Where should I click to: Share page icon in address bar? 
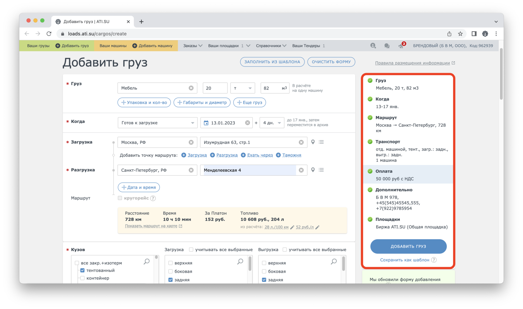click(x=449, y=34)
